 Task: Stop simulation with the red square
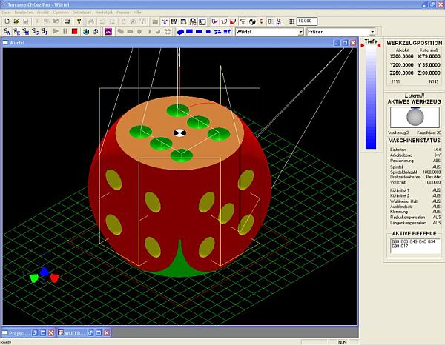pyautogui.click(x=74, y=32)
